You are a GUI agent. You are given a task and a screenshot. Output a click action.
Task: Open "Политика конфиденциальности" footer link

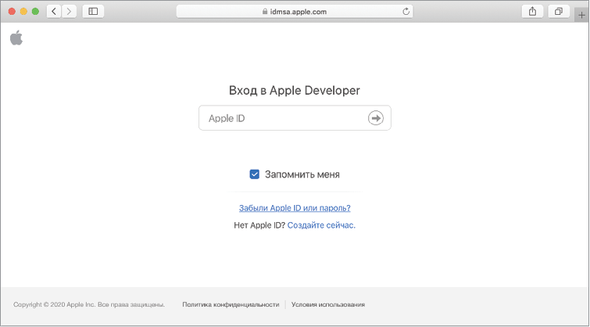pyautogui.click(x=231, y=304)
